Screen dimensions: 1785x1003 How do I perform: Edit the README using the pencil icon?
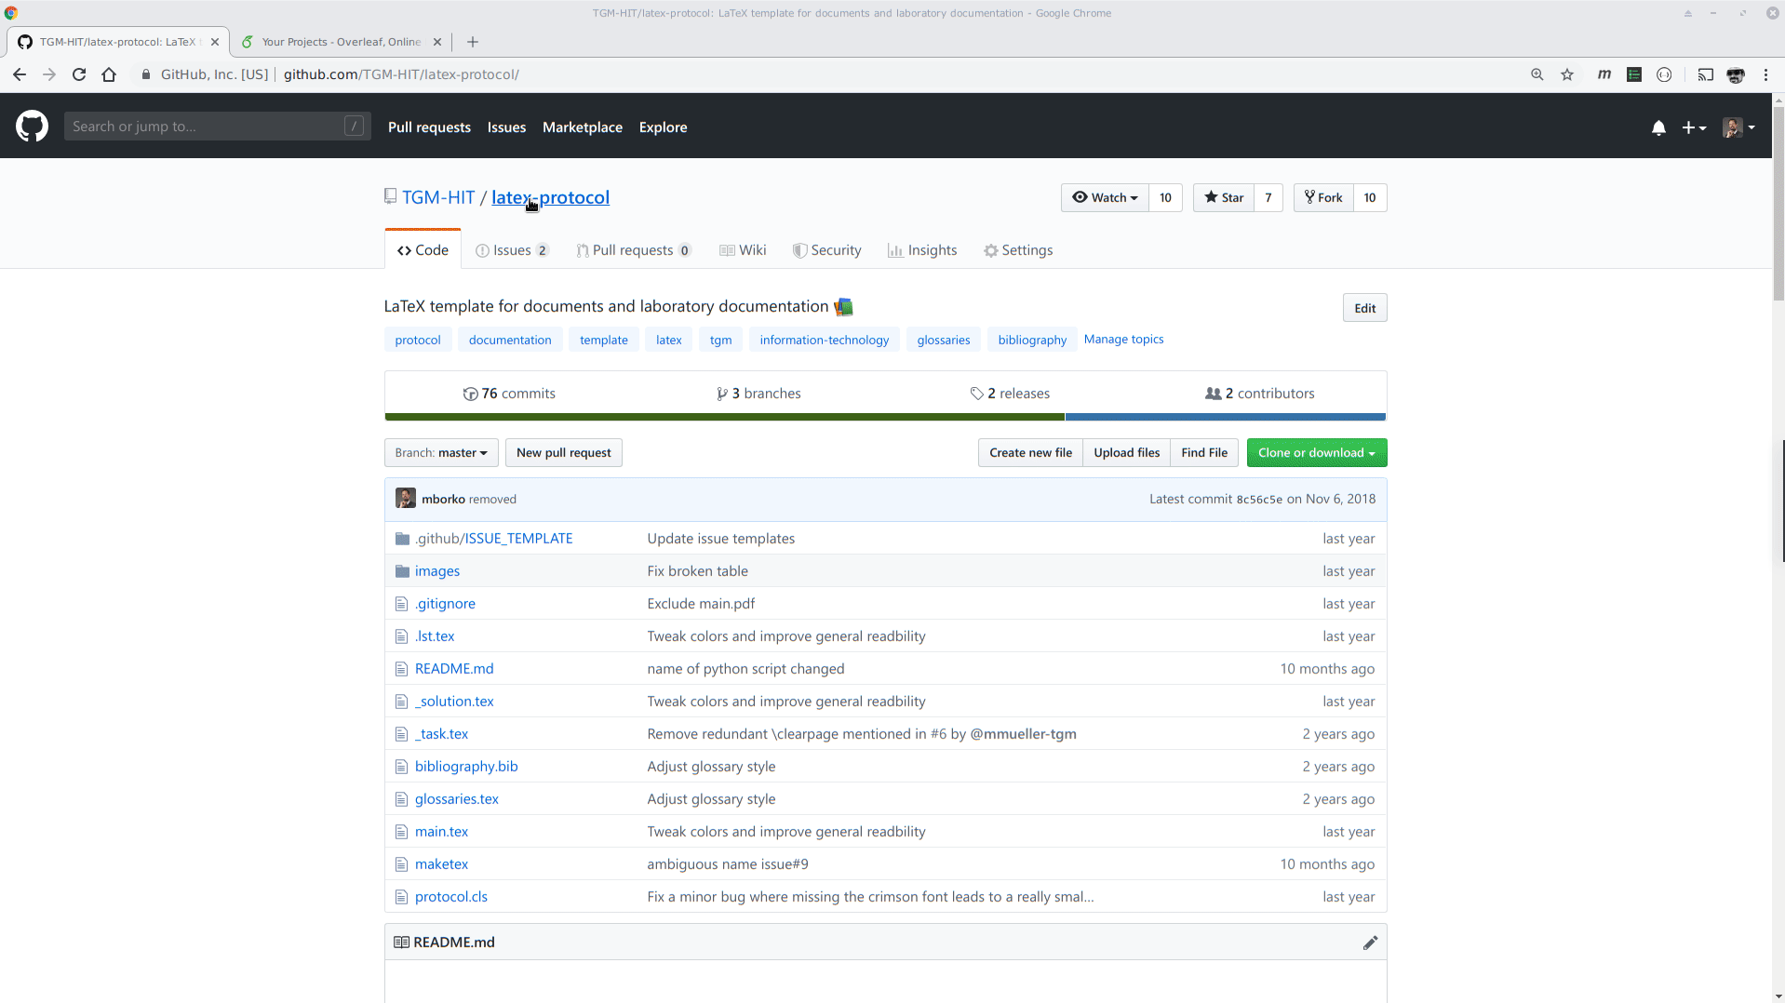[1369, 942]
